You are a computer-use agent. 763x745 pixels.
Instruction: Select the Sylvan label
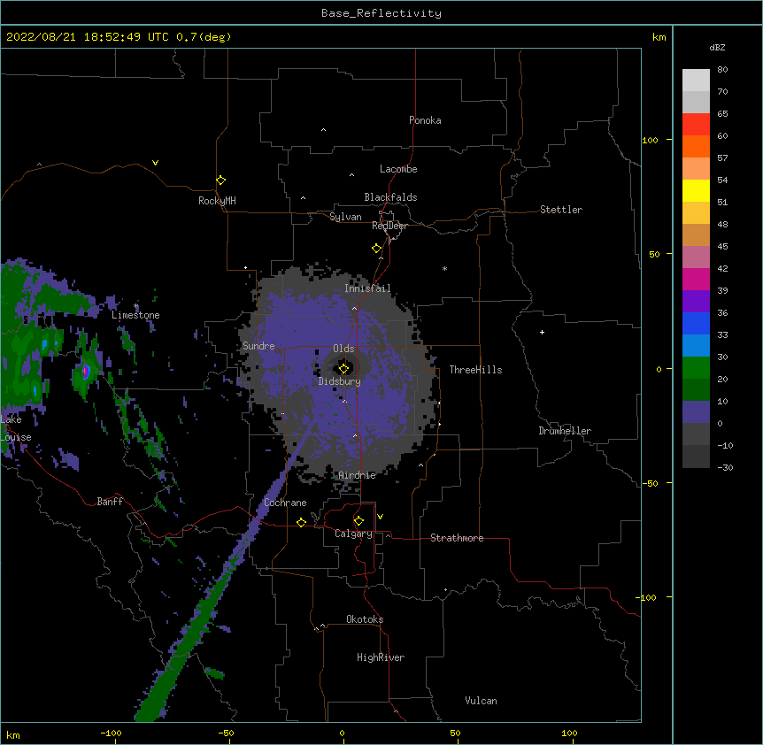click(345, 217)
